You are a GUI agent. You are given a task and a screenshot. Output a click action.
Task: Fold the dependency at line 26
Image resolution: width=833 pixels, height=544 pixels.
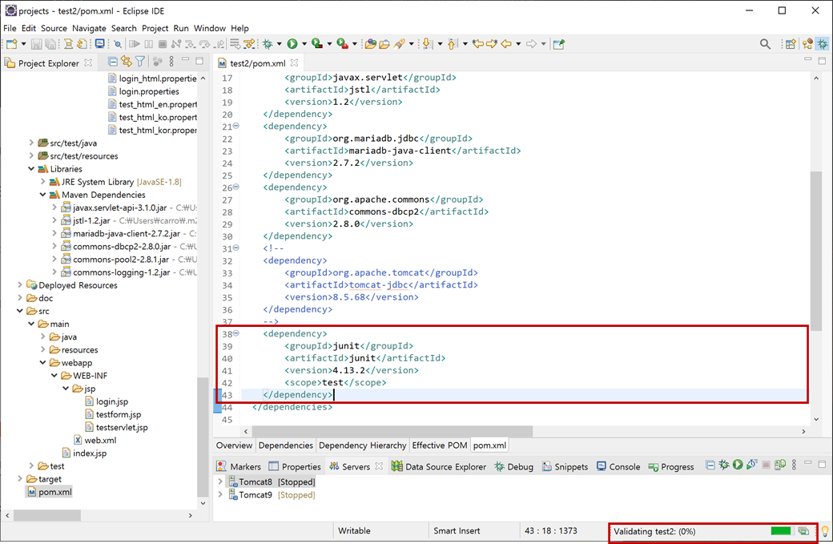(x=235, y=187)
